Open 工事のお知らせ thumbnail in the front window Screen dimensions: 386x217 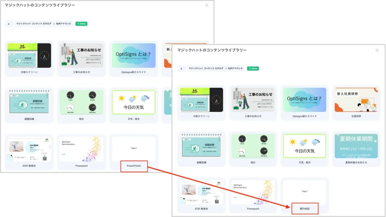[253, 100]
